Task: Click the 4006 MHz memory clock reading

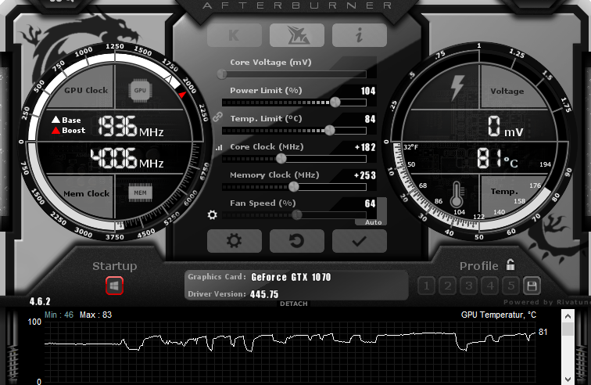Action: [127, 158]
